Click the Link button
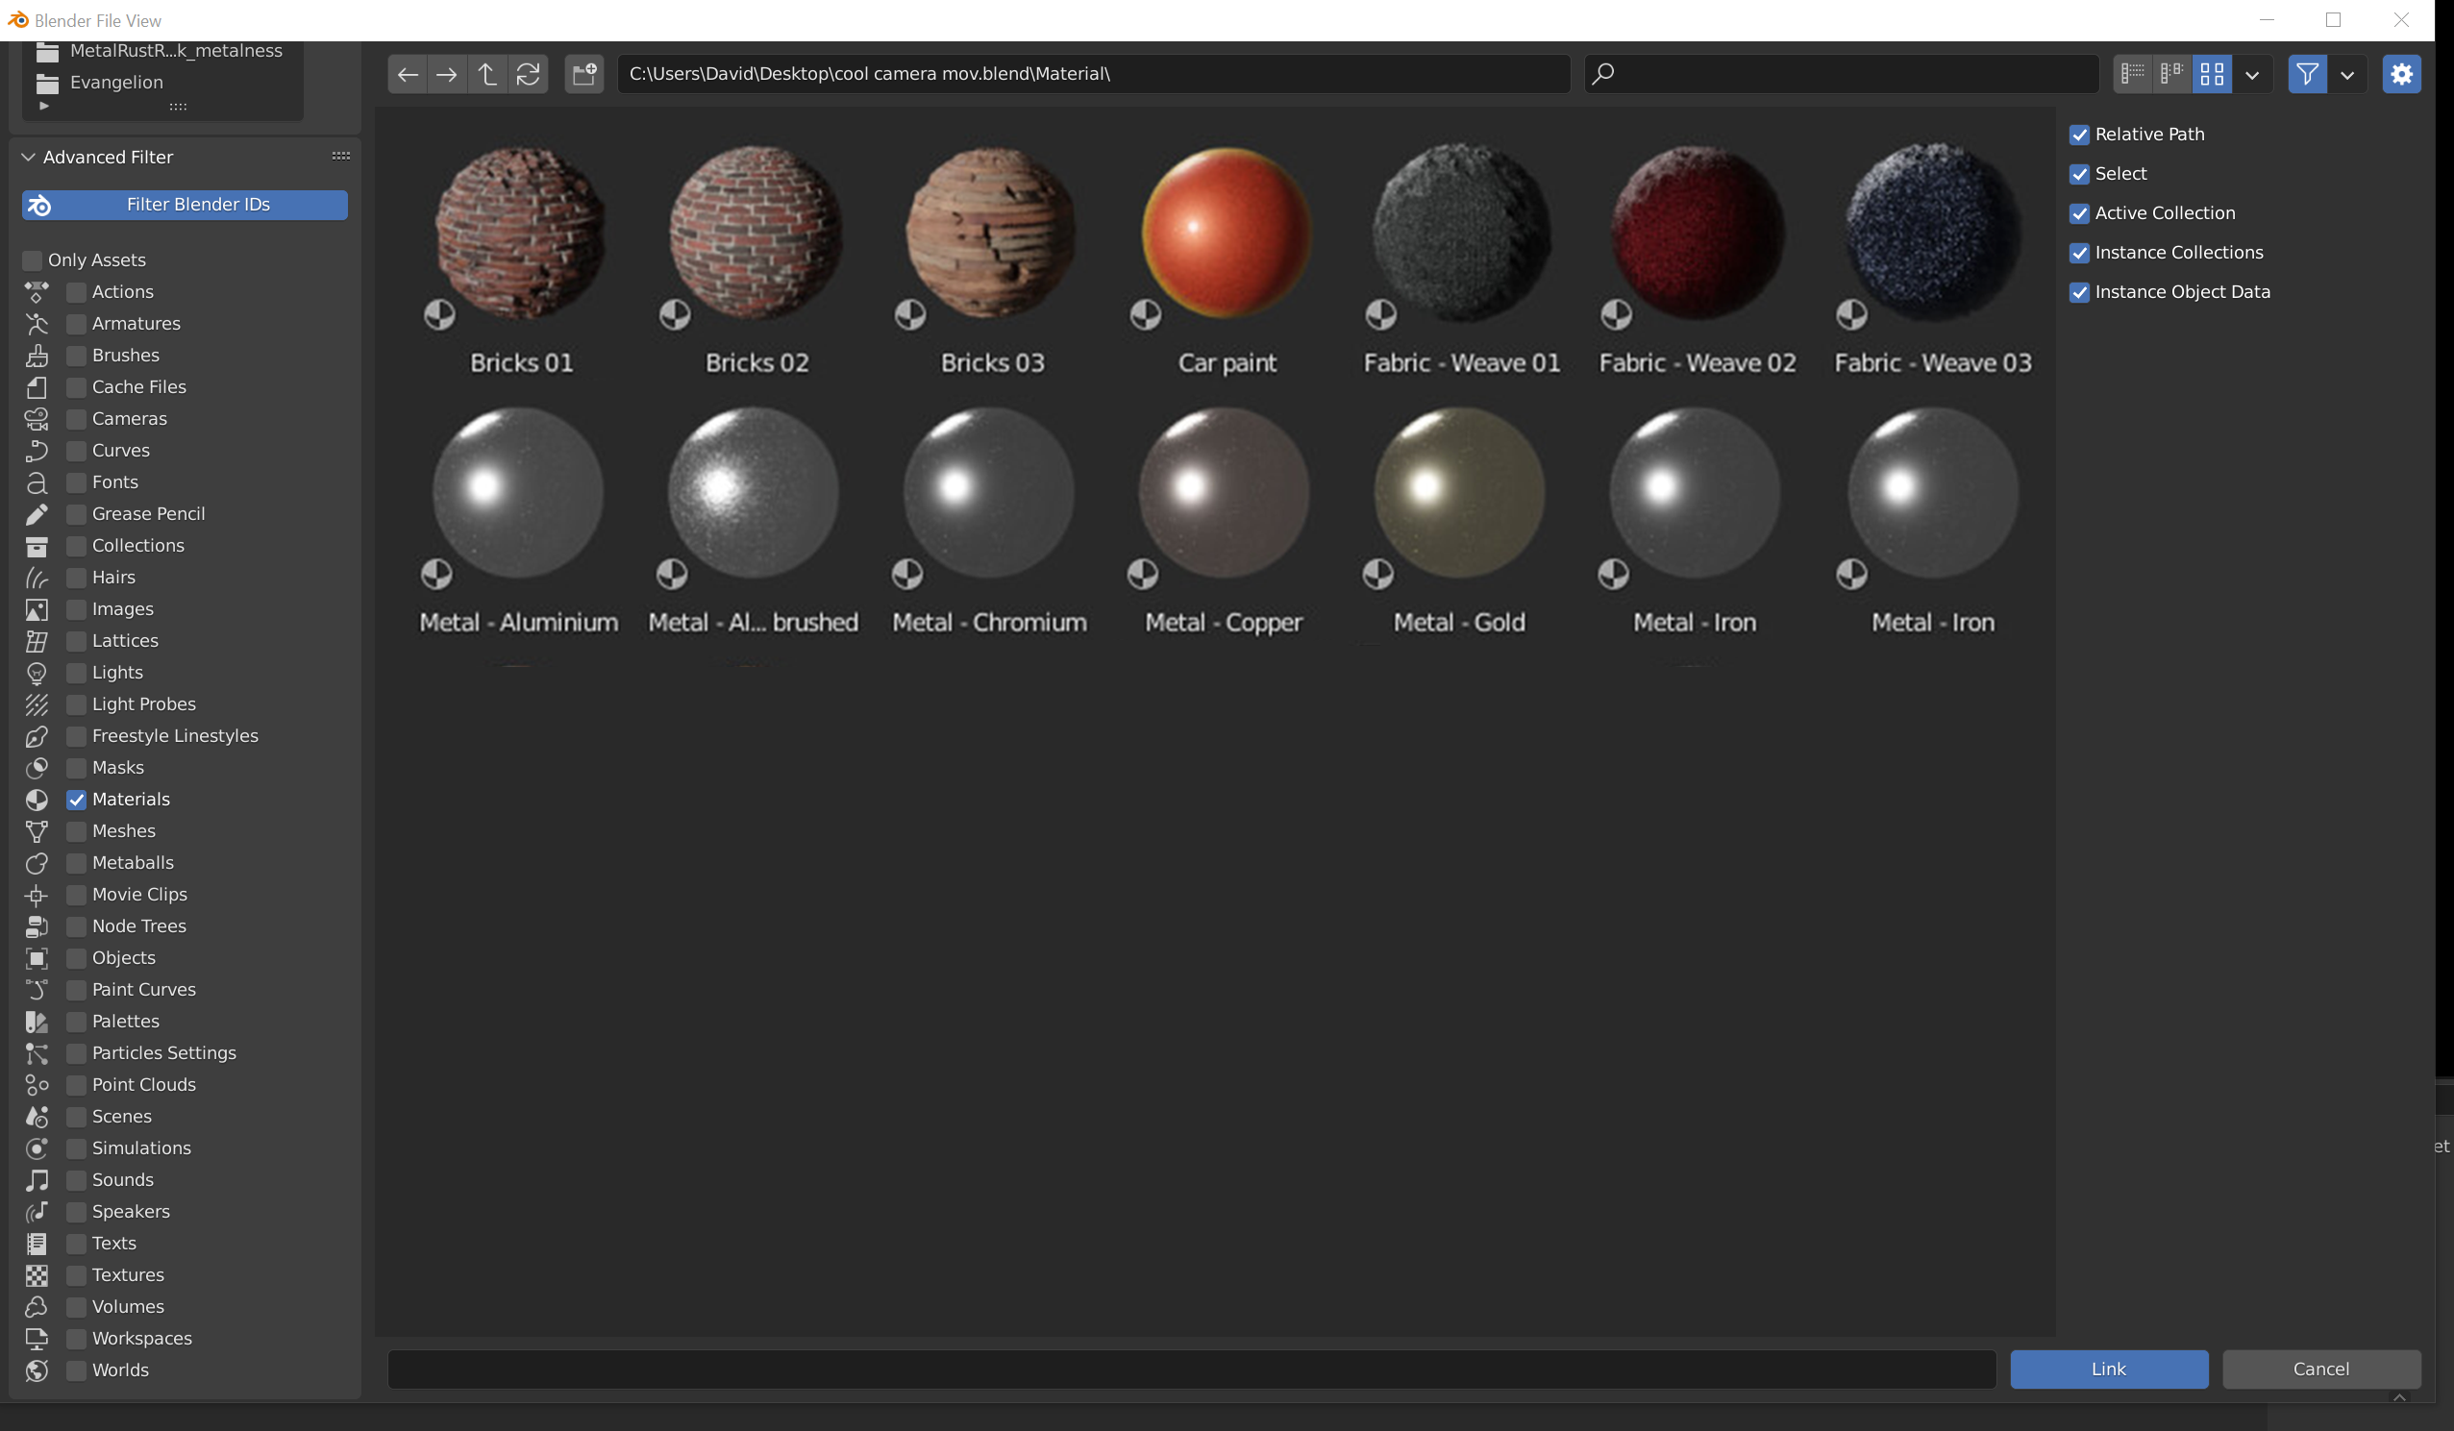The width and height of the screenshot is (2454, 1431). click(2109, 1369)
